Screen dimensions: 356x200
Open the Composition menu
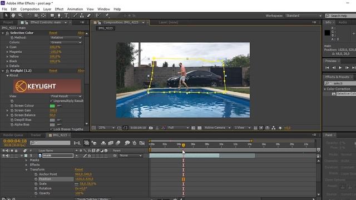(29, 9)
